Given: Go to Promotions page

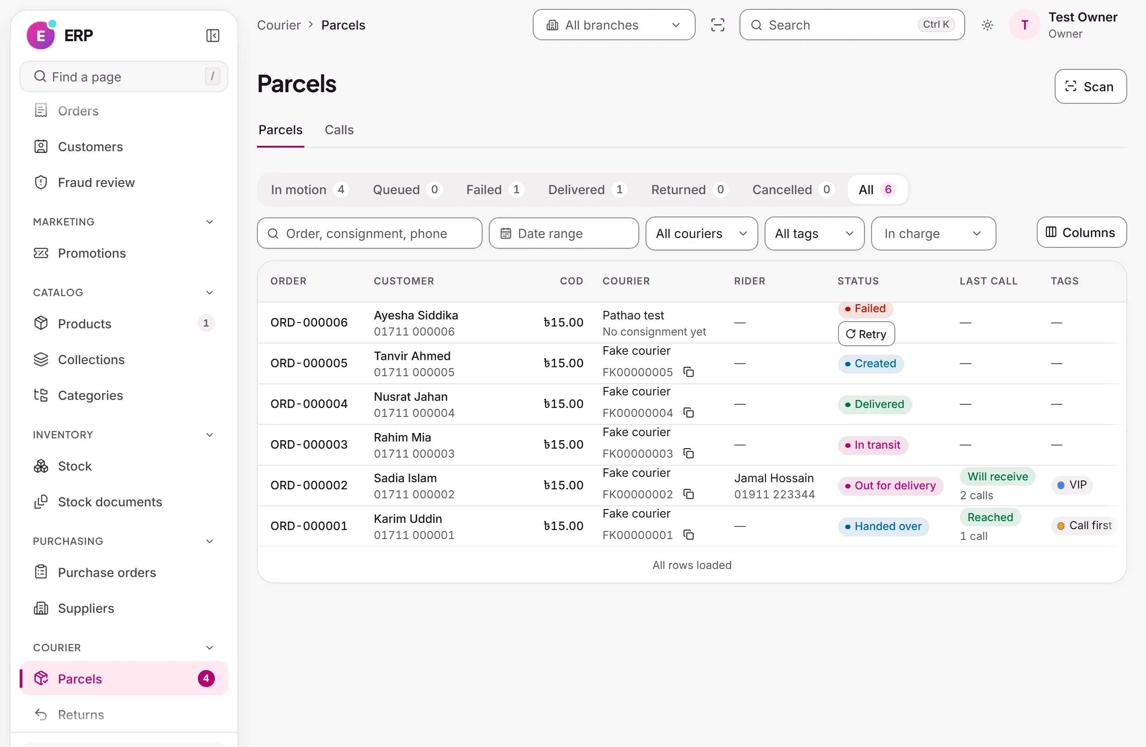Looking at the screenshot, I should point(124,253).
